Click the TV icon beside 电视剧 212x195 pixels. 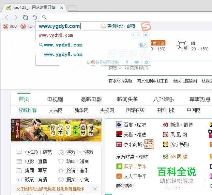[19, 152]
